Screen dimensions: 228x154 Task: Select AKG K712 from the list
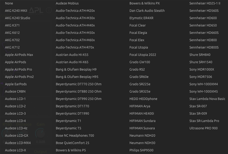tap(12, 47)
